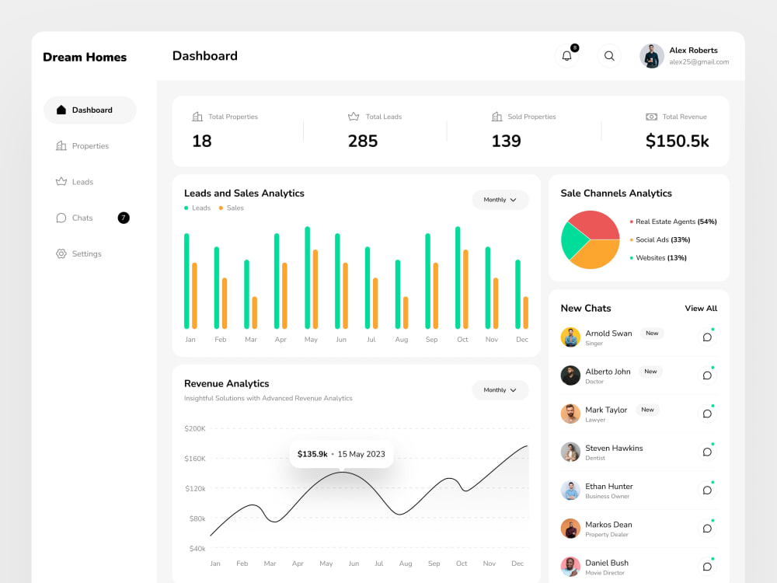This screenshot has width=777, height=583.
Task: Open Monthly dropdown in Leads and Sales Analytics
Action: point(500,200)
